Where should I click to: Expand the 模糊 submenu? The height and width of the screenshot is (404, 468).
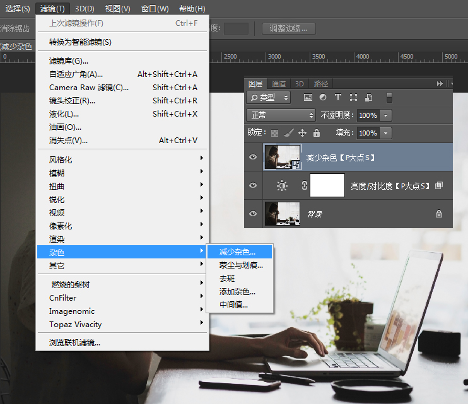pos(122,173)
